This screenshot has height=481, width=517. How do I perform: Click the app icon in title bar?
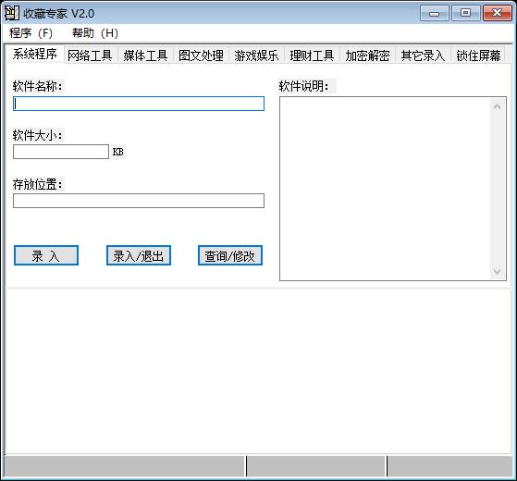[x=12, y=13]
